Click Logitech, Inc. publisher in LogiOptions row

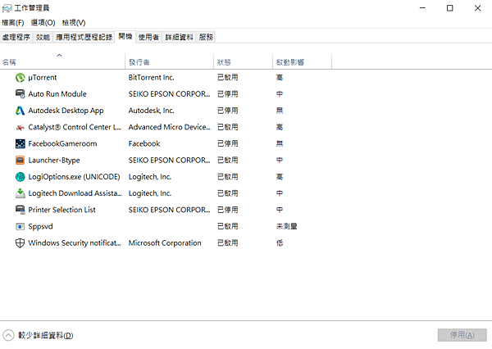click(x=150, y=177)
